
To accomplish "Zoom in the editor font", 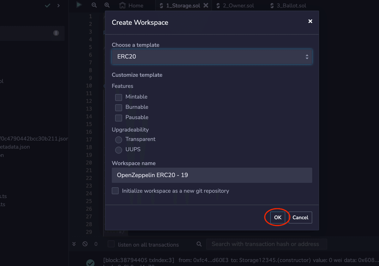I will point(107,5).
